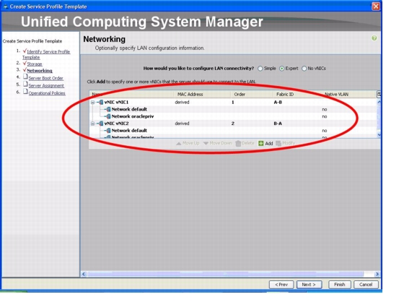Image resolution: width=417 pixels, height=302 pixels.
Task: Click the Delete trash icon
Action: point(238,143)
